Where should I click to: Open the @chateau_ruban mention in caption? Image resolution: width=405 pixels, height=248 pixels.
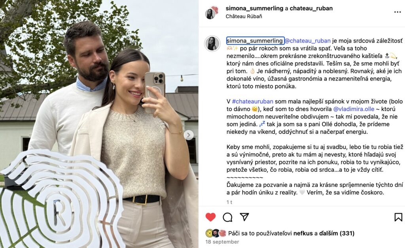307,41
